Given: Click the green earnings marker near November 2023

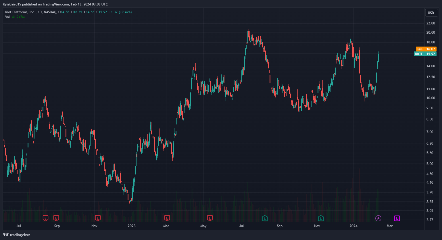Looking at the screenshot, I should click(x=321, y=218).
